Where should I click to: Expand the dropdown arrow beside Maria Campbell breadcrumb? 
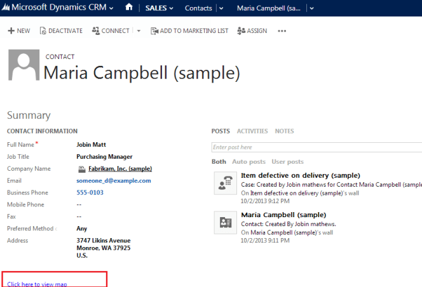coord(311,8)
